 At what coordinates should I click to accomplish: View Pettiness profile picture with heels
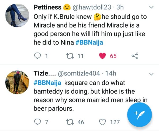pos(16,15)
